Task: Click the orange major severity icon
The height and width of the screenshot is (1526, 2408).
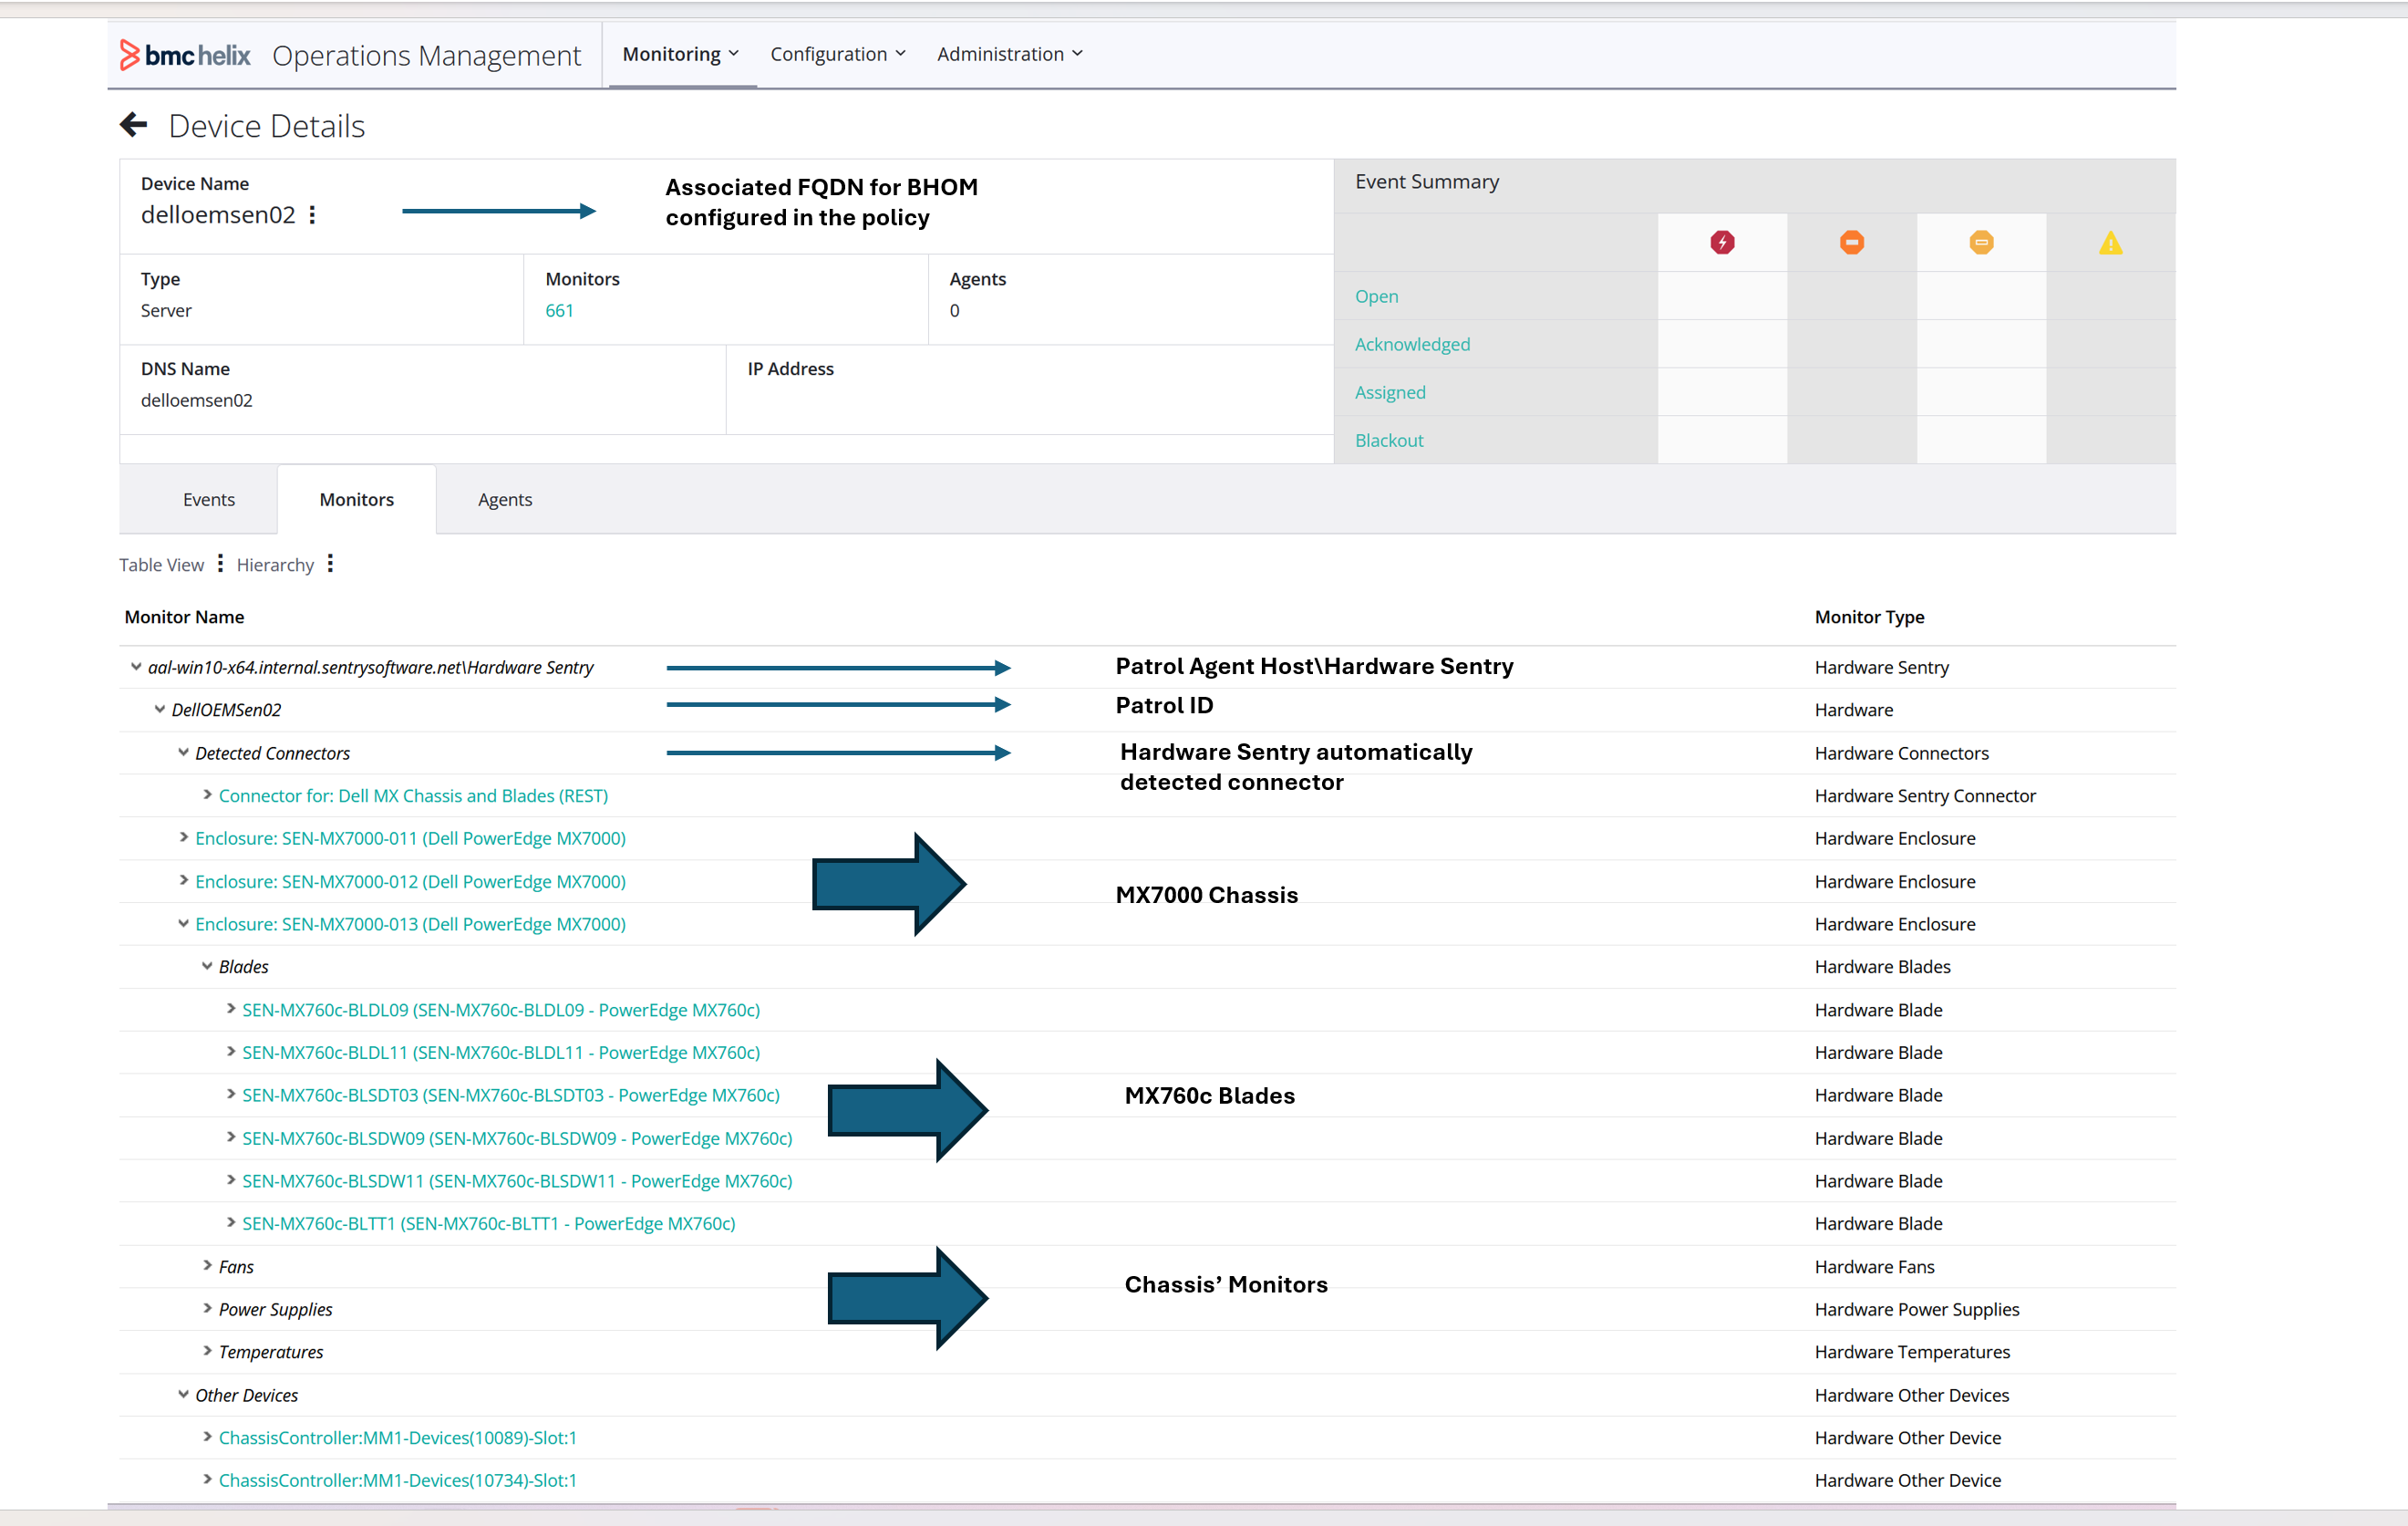Action: (1851, 242)
